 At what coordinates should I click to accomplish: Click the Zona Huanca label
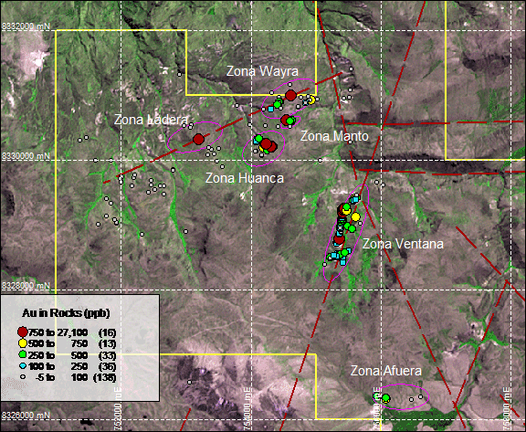[x=245, y=178]
